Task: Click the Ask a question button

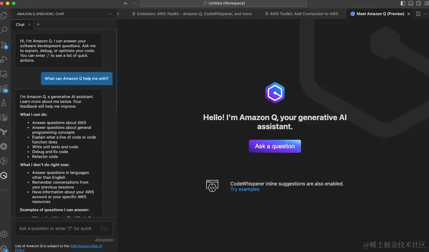Action: [275, 146]
